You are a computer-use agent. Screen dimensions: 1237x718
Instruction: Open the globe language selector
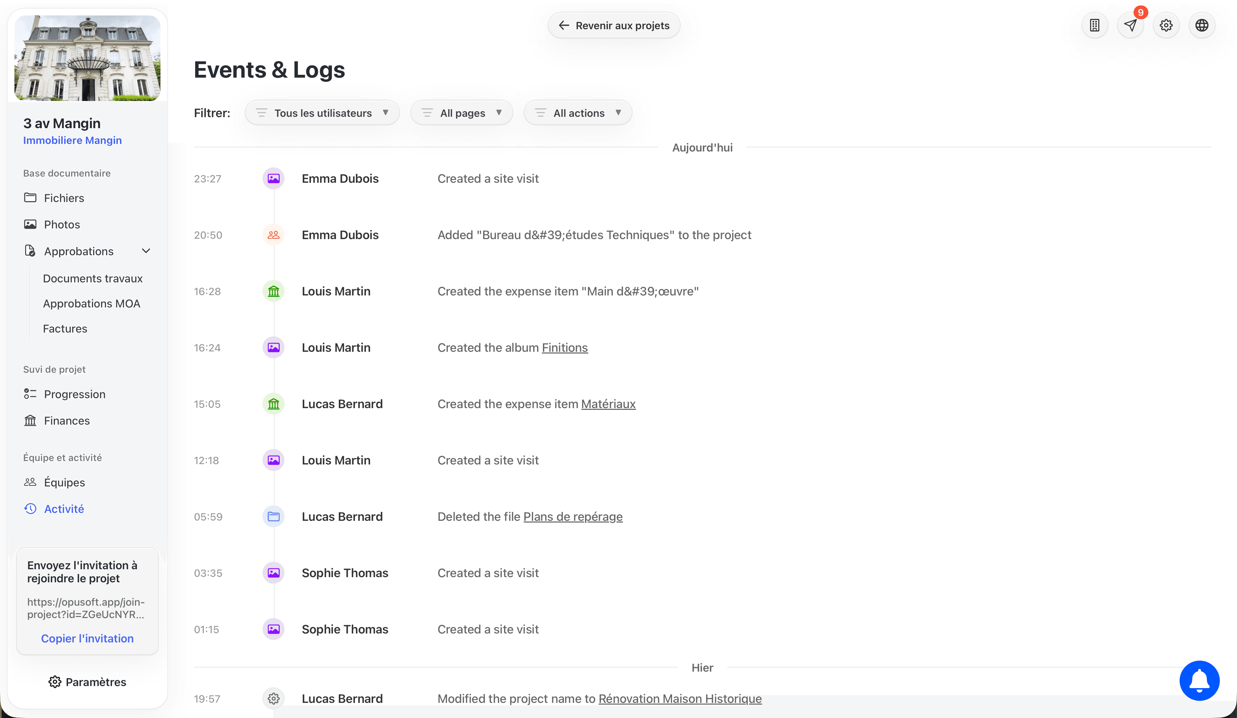tap(1202, 25)
